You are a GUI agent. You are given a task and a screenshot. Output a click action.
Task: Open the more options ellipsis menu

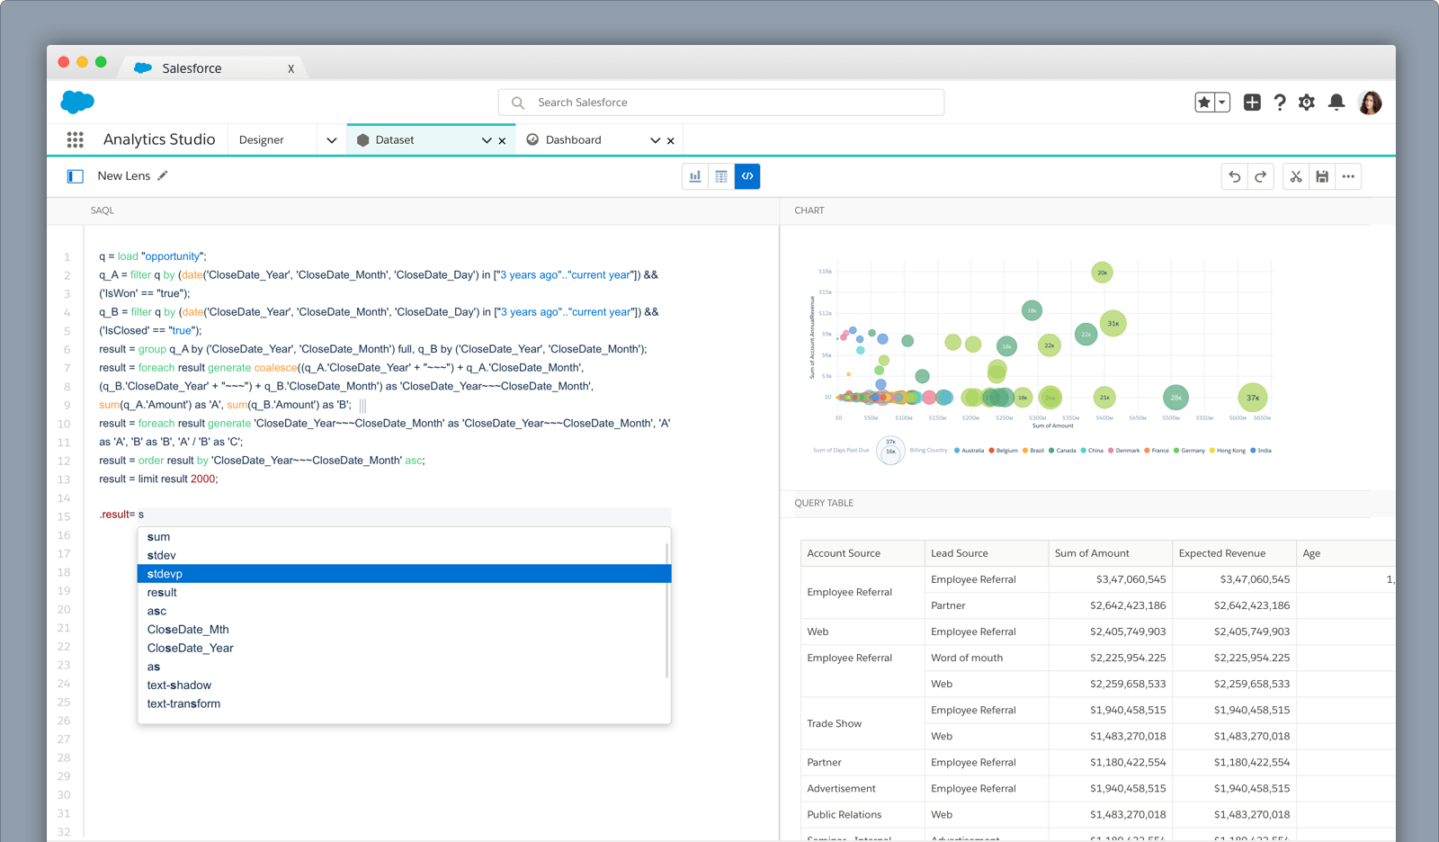coord(1348,176)
